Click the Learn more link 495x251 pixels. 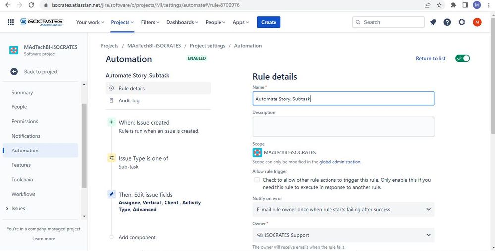click(44, 239)
